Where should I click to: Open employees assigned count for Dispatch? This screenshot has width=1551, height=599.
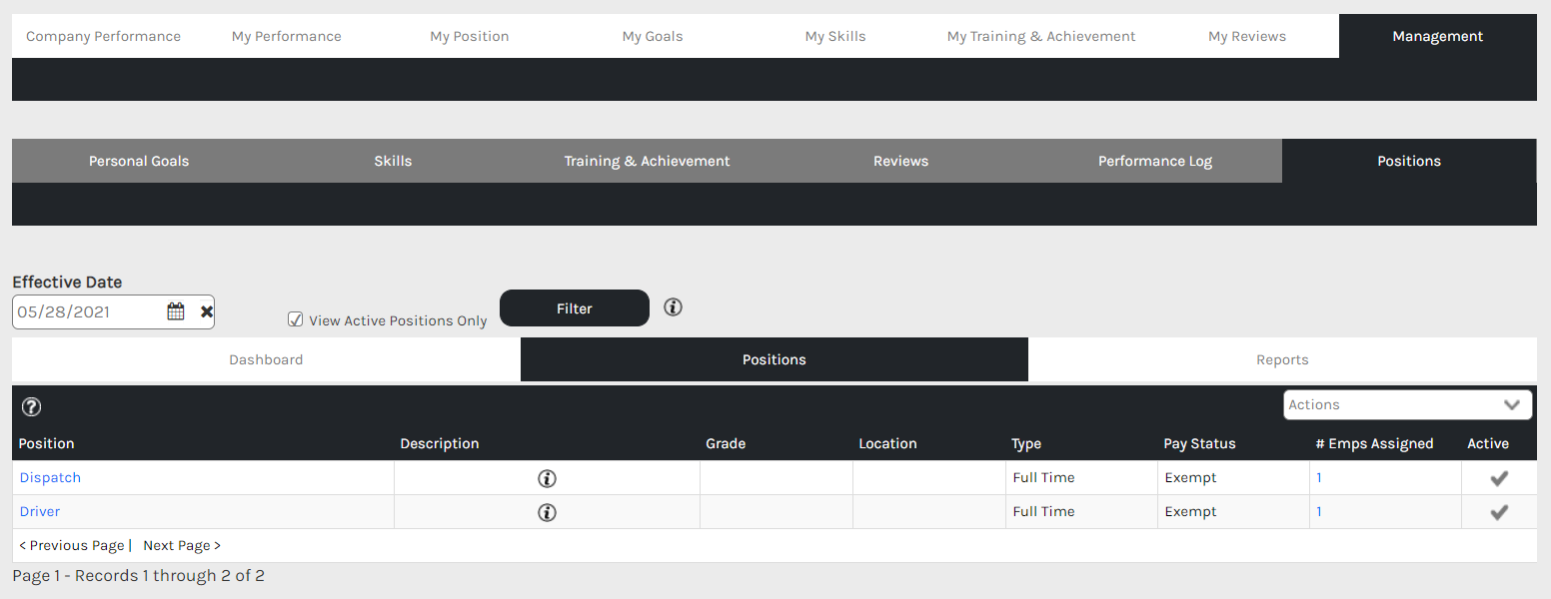(1319, 477)
